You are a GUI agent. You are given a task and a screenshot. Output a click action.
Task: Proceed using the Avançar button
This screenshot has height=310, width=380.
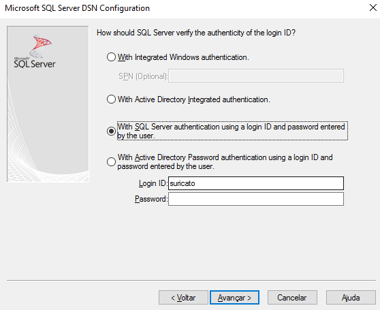[x=234, y=298]
